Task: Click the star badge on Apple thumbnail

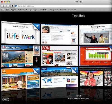Action: pyautogui.click(x=37, y=26)
